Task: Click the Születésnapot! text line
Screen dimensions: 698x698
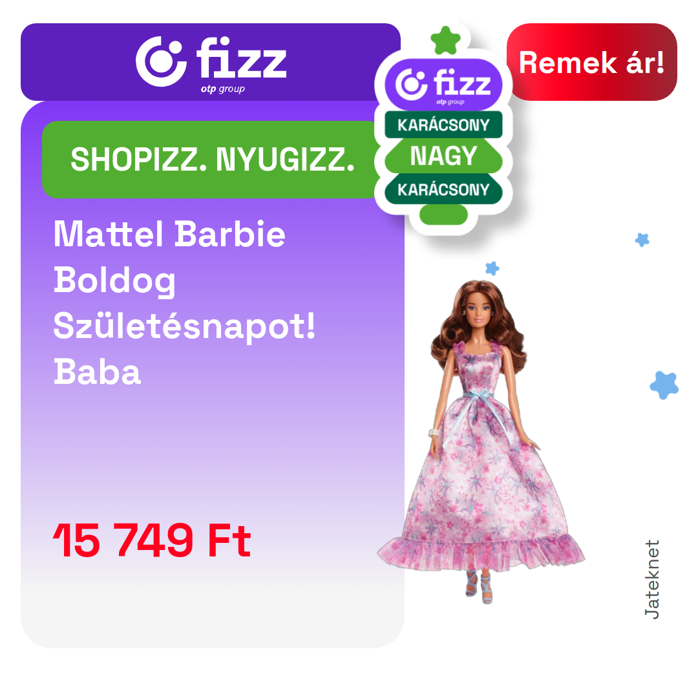Action: coord(184,326)
